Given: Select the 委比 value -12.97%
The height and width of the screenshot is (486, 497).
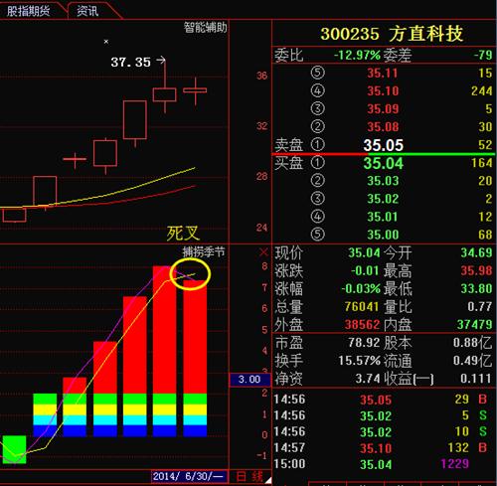Looking at the screenshot, I should [x=357, y=55].
